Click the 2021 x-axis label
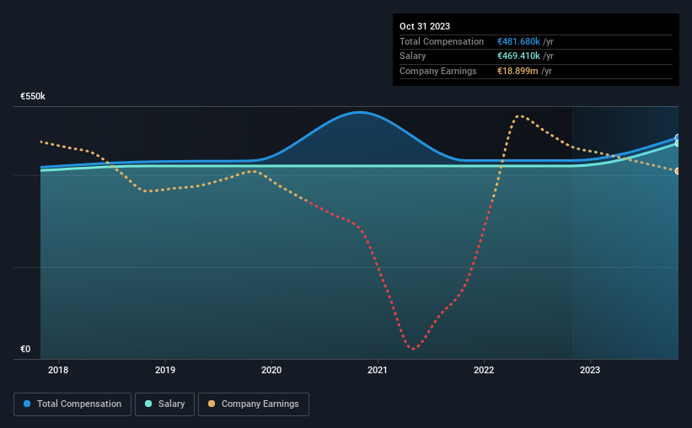The width and height of the screenshot is (692, 428). [x=378, y=370]
